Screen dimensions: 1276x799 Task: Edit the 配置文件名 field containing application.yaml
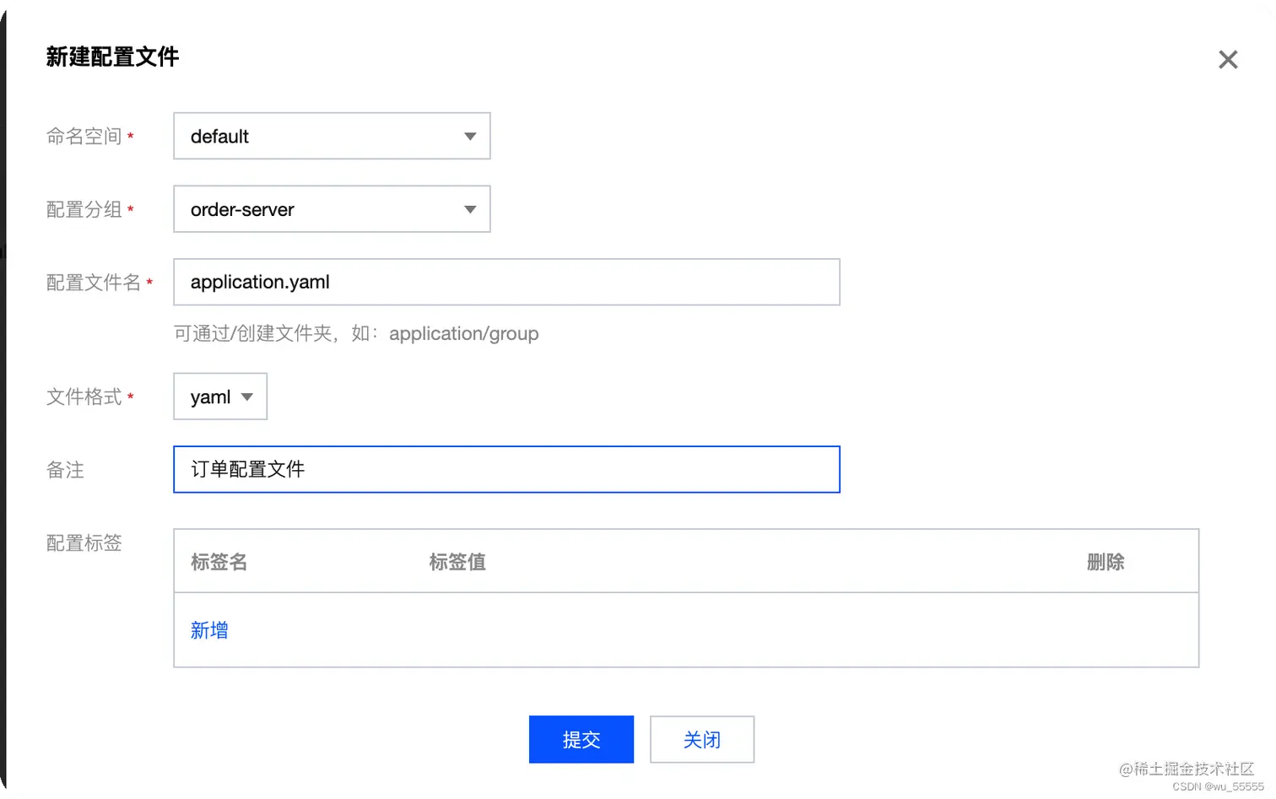pos(506,282)
